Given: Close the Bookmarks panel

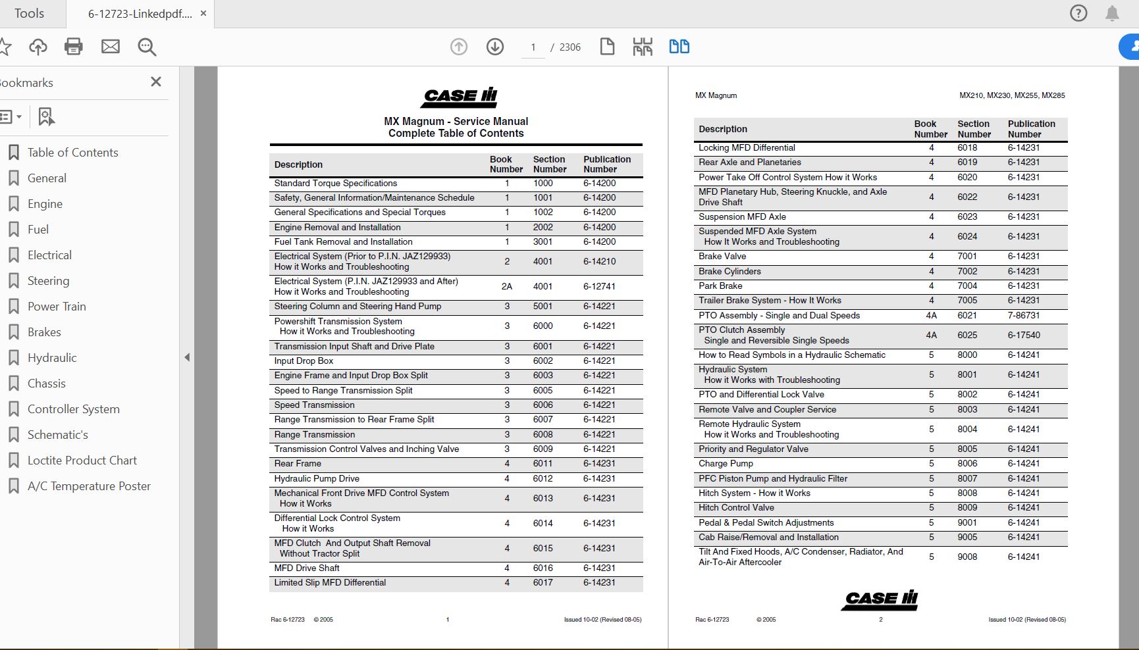Looking at the screenshot, I should (x=156, y=82).
